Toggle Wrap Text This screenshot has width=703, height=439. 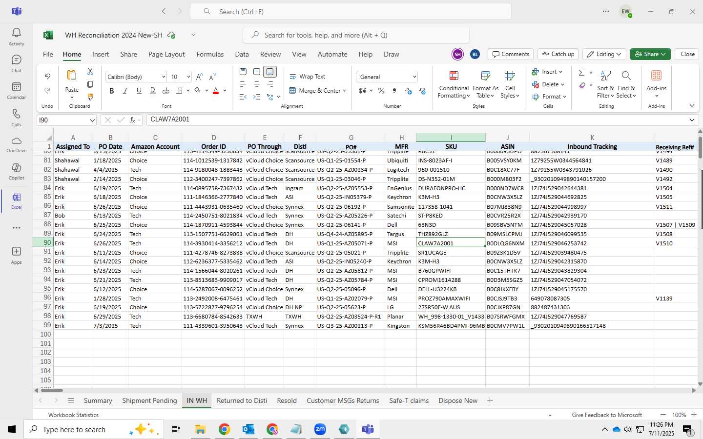[x=308, y=77]
